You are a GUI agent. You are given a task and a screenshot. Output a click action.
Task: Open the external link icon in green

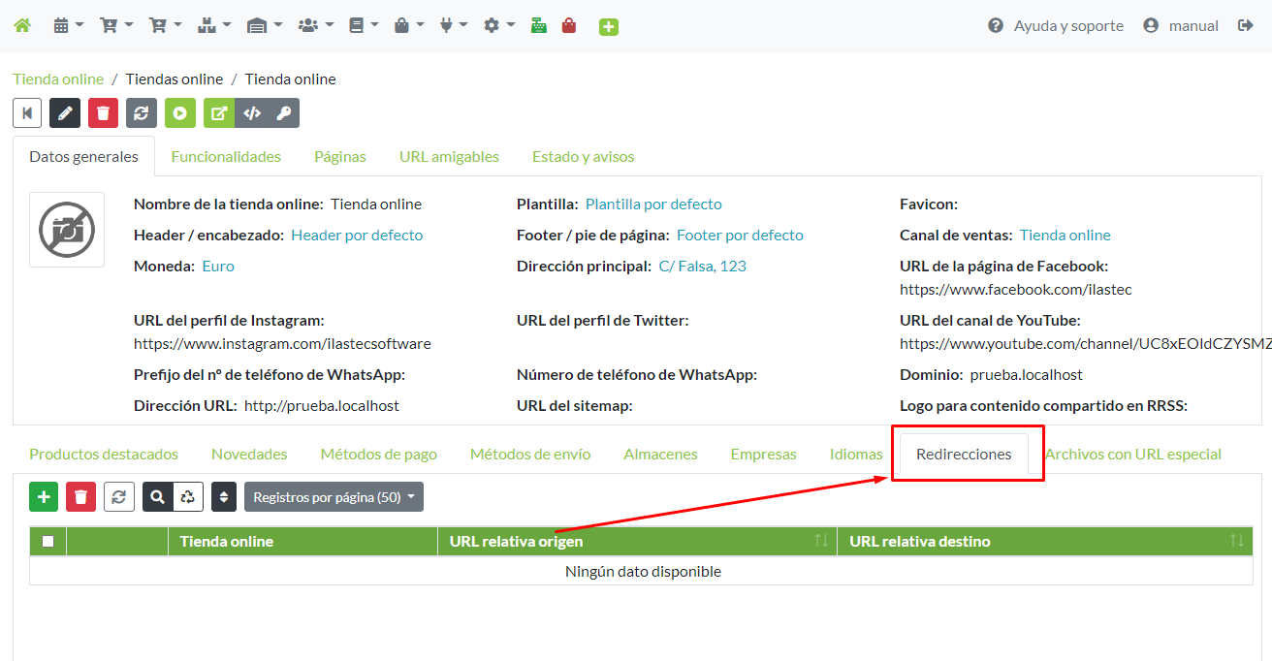point(218,112)
